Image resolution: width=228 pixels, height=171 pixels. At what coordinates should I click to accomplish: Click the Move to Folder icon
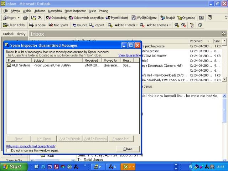pos(33,18)
